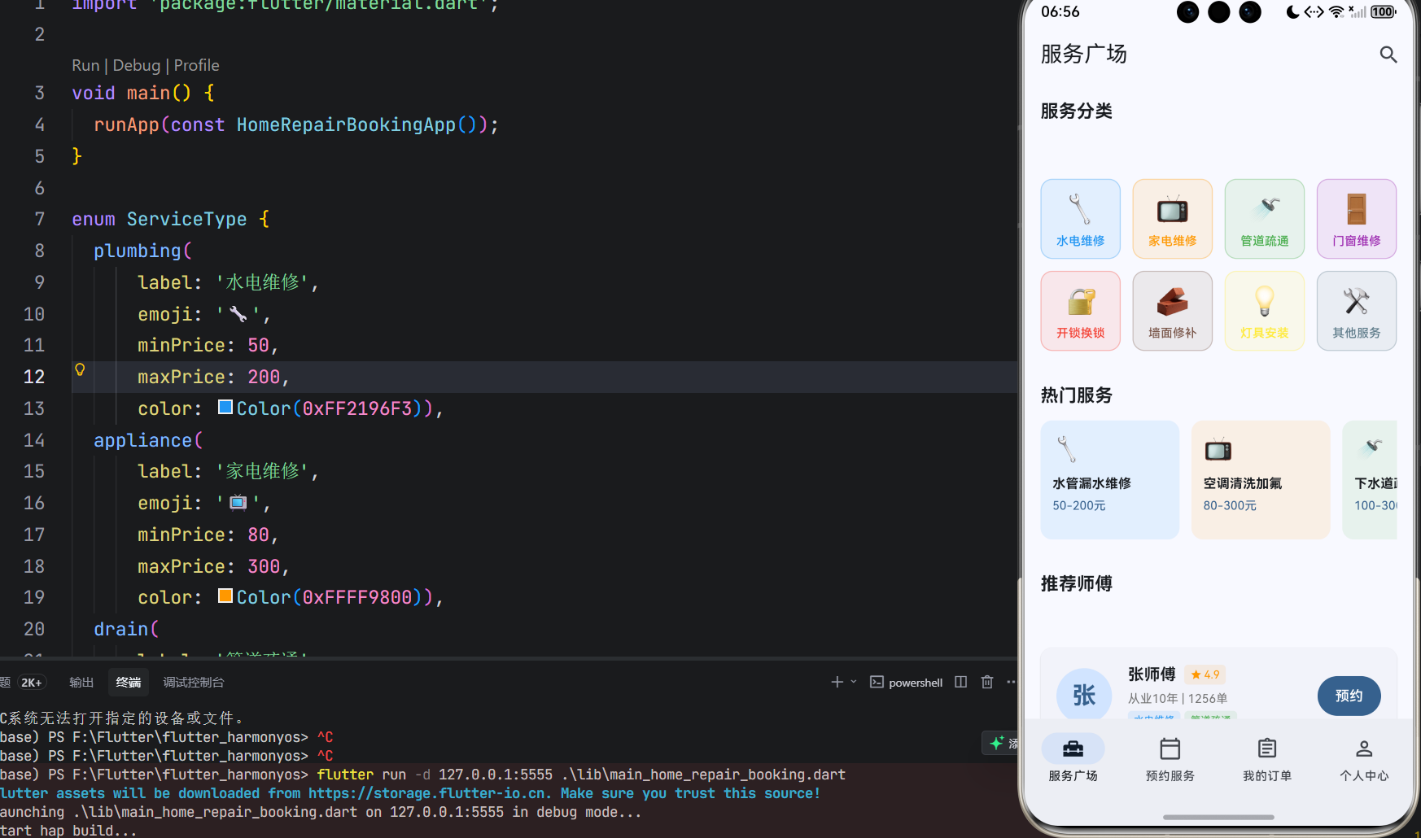1421x838 pixels.
Task: Go to 个人中心 via bottom navigation
Action: click(x=1364, y=758)
